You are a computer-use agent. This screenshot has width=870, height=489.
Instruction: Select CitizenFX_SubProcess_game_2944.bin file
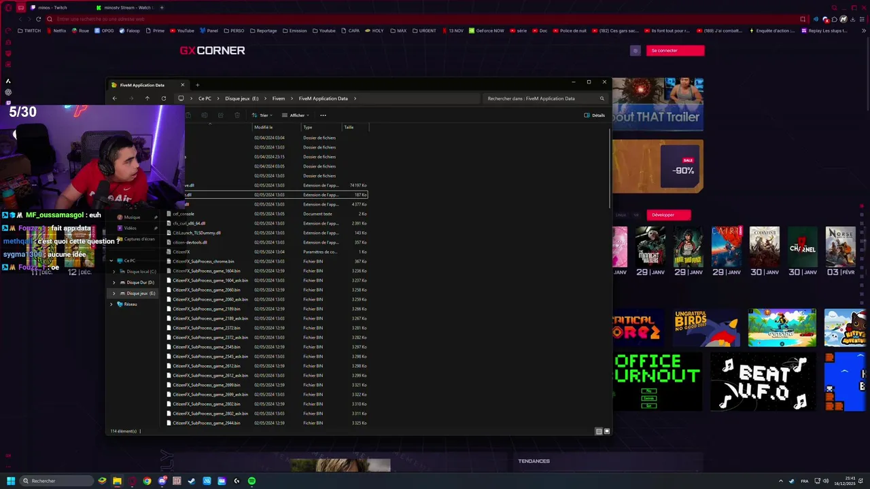(206, 423)
